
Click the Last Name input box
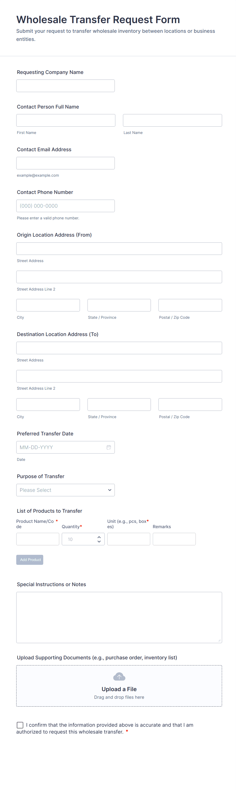tap(172, 120)
